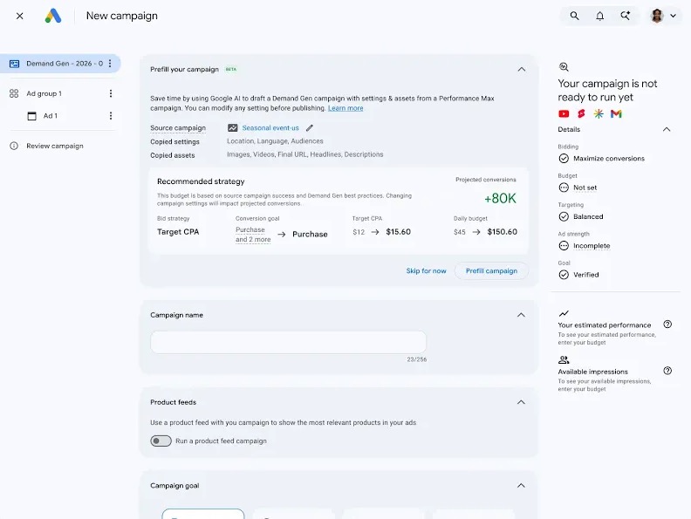Click the Discover asterisk channel icon
691x519 pixels.
[x=599, y=113]
